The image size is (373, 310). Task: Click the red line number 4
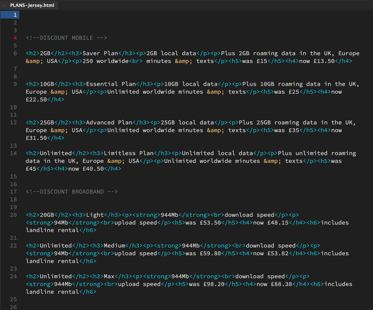[14, 38]
